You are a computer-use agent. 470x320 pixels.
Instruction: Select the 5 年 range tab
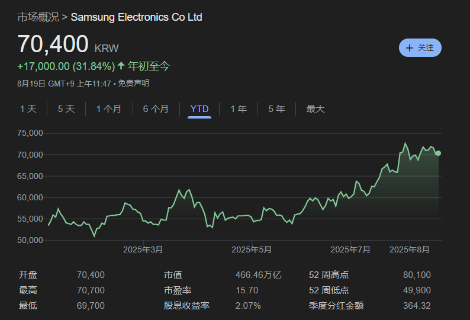tap(276, 108)
